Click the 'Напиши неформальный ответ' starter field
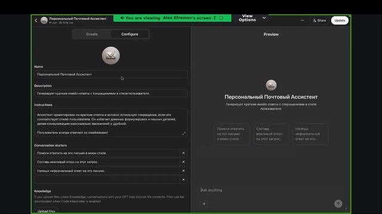Screen dimensions: 382x214 coord(107,171)
